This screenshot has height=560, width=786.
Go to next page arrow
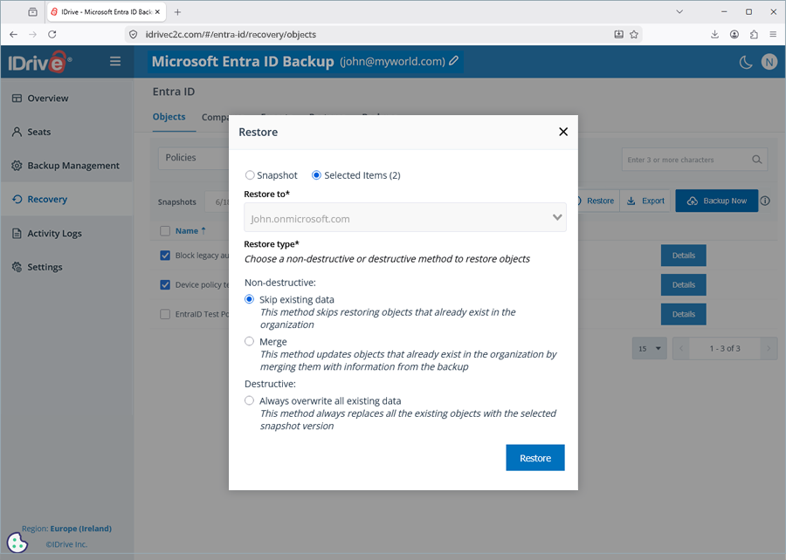pos(769,348)
